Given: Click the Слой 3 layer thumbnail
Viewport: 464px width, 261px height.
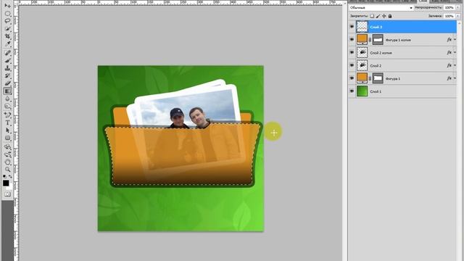Looking at the screenshot, I should pos(362,27).
